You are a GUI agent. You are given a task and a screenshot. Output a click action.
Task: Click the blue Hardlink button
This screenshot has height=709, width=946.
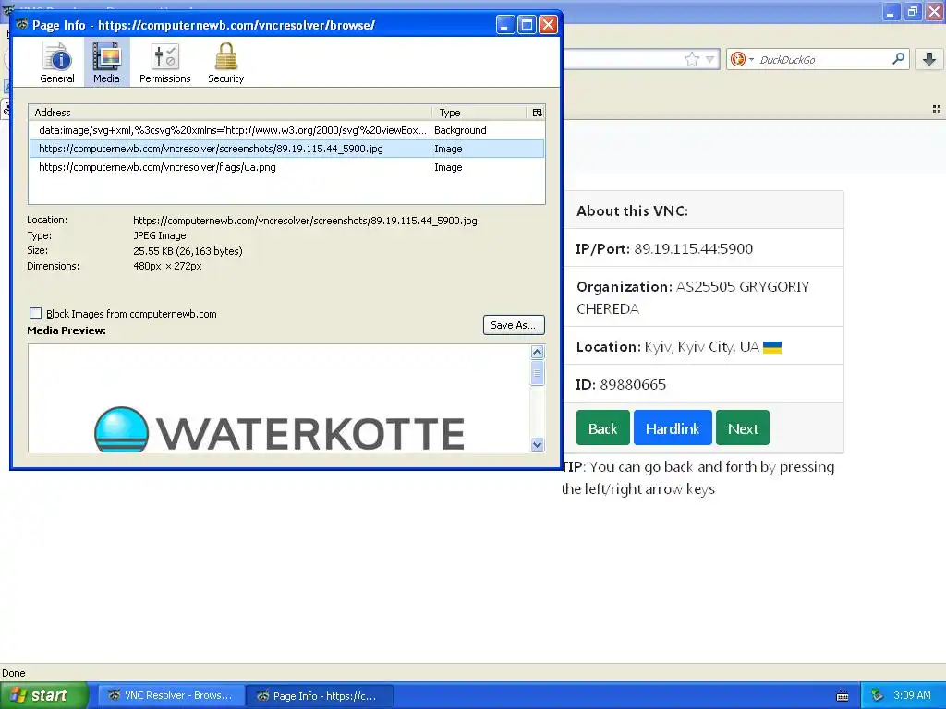point(673,428)
